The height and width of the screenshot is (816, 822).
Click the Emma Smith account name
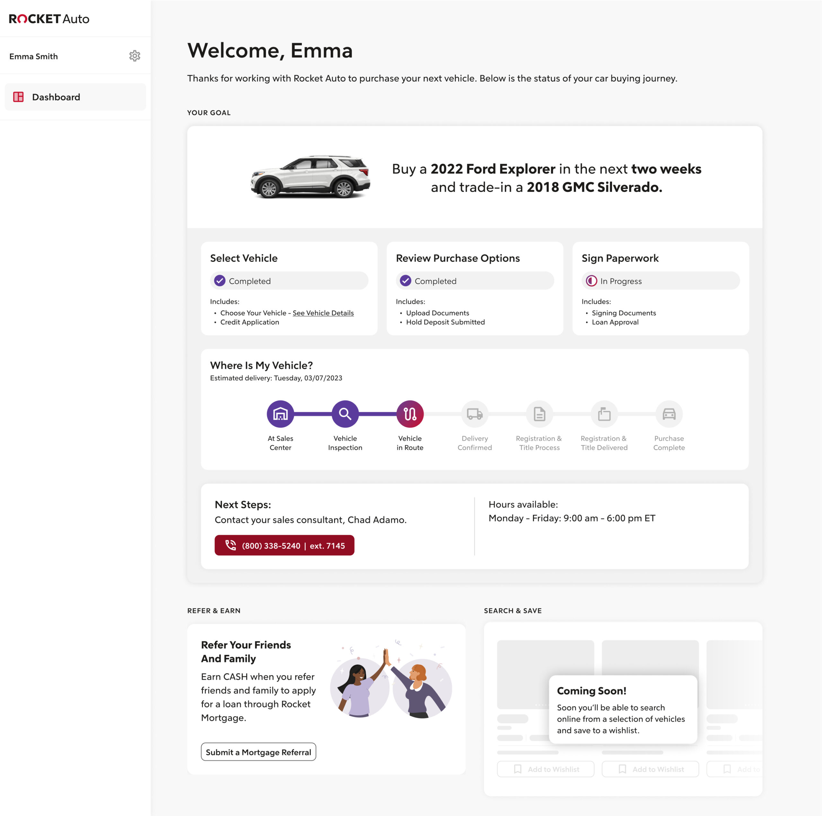pos(34,56)
